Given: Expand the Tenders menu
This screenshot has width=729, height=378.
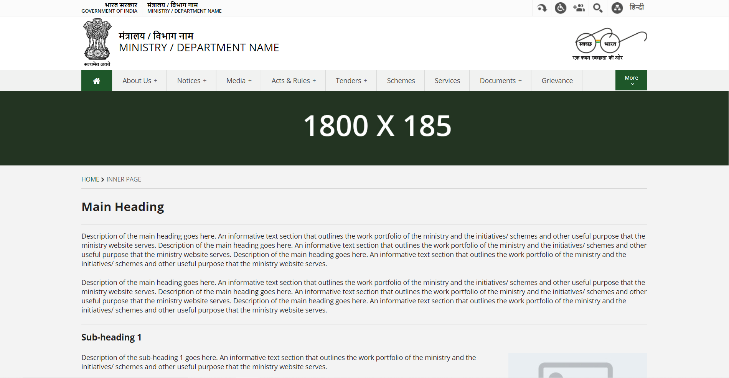Looking at the screenshot, I should (351, 81).
